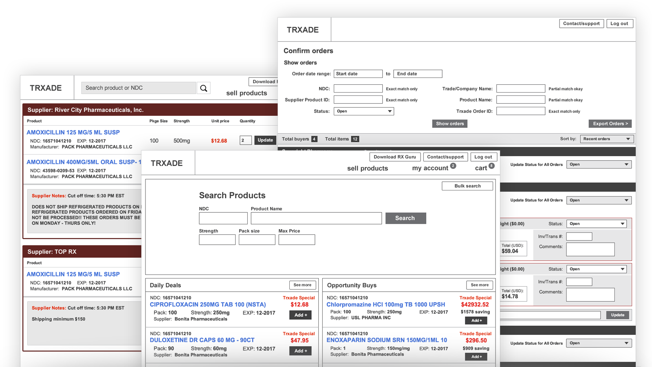Click the Product Name field in Confirm orders
The height and width of the screenshot is (367, 652).
pos(521,99)
